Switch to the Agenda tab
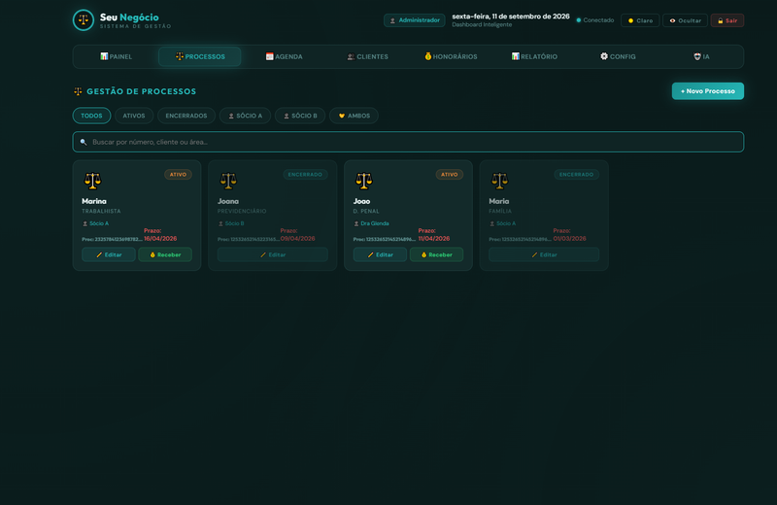This screenshot has height=505, width=777. pyautogui.click(x=284, y=56)
